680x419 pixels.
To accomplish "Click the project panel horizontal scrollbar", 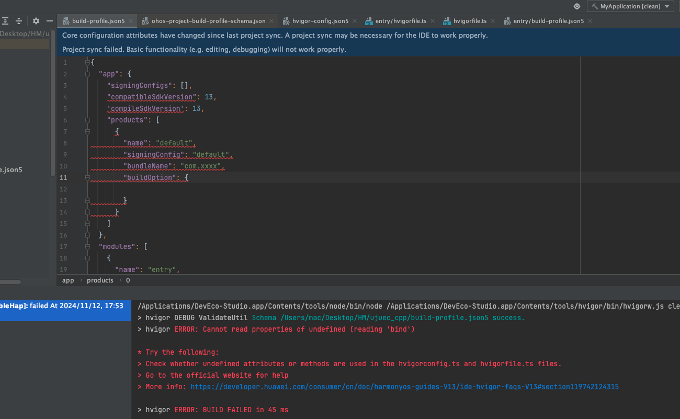I will point(10,282).
